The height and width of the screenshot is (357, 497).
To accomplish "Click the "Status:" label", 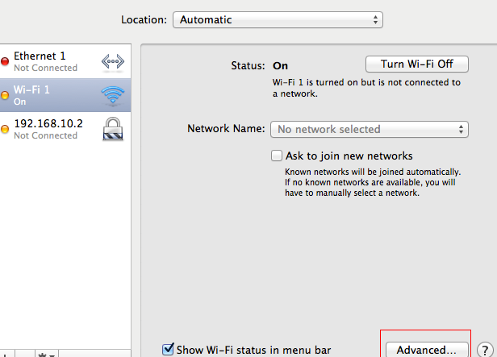I will [248, 65].
